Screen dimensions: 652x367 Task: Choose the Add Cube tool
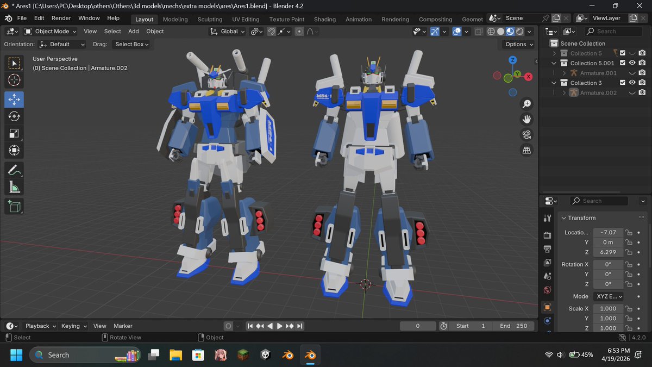[x=14, y=206]
